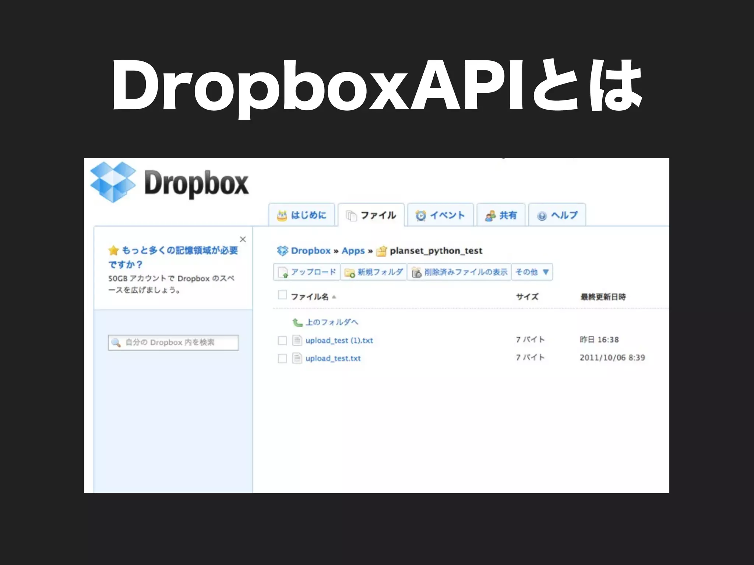754x565 pixels.
Task: Click 削除済みファイルの表示 button
Action: pyautogui.click(x=459, y=272)
